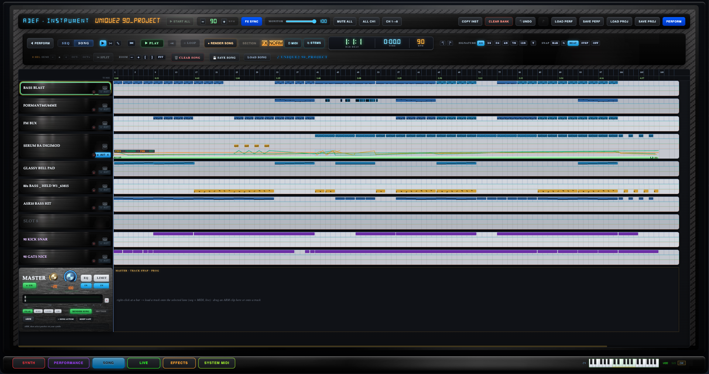Click the MIDI export button
The height and width of the screenshot is (374, 709).
[293, 43]
